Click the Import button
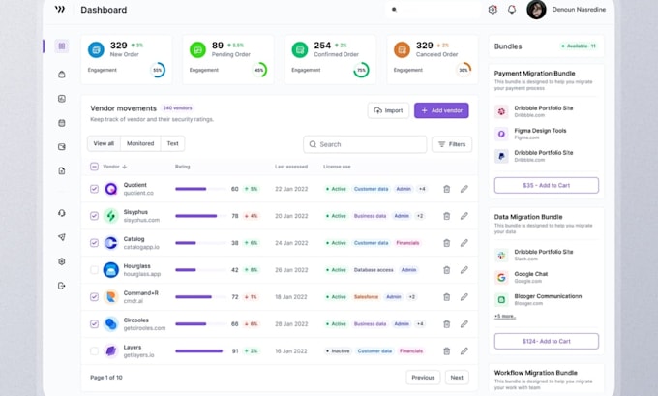Viewport: 658px width, 396px height. 388,110
